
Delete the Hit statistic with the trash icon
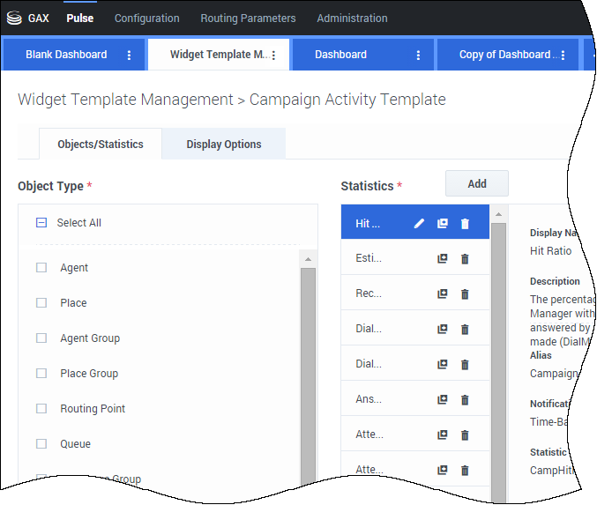[x=466, y=224]
